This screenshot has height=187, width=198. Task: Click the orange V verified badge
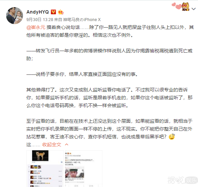(x=53, y=12)
